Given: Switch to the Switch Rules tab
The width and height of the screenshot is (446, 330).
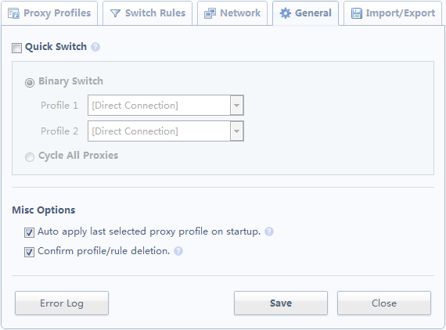Looking at the screenshot, I should (x=147, y=13).
